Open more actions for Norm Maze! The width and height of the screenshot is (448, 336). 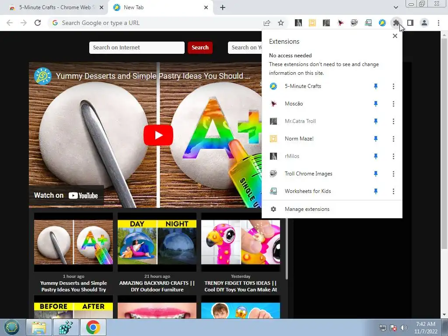pyautogui.click(x=393, y=139)
